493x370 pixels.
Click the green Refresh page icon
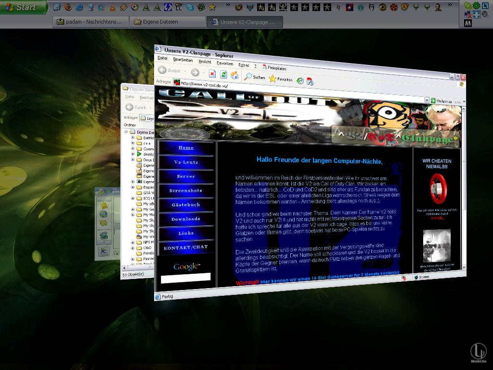(x=223, y=74)
